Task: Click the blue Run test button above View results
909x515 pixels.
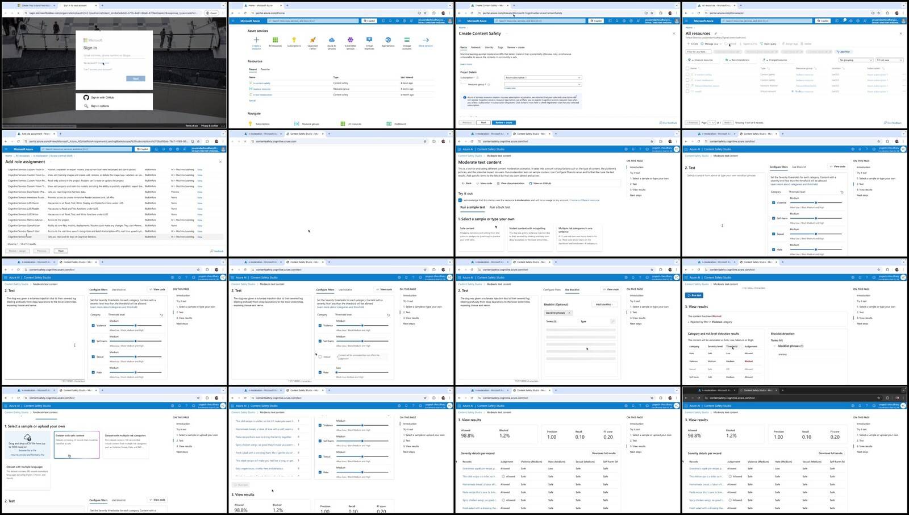Action: coord(694,296)
